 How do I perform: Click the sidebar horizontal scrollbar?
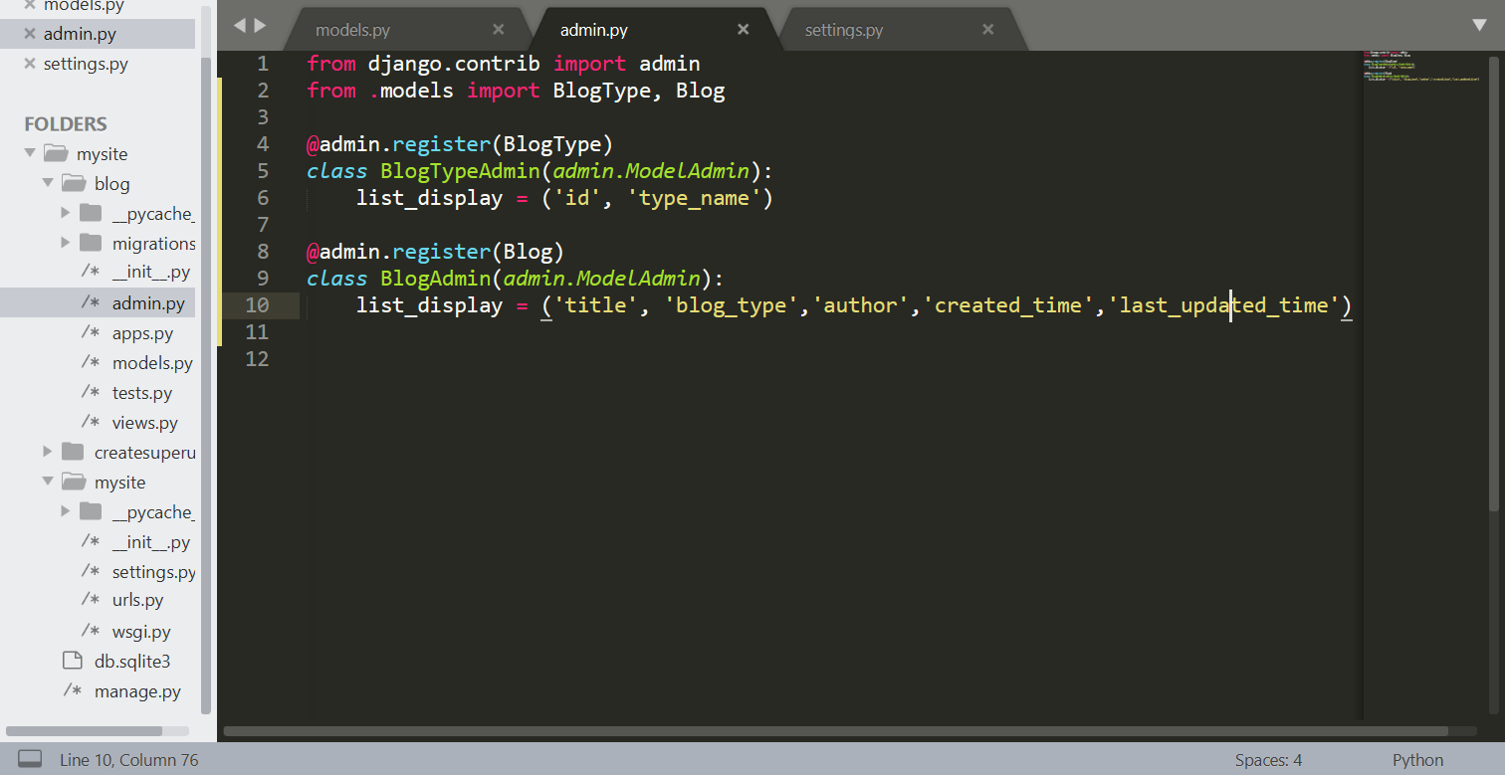[84, 731]
